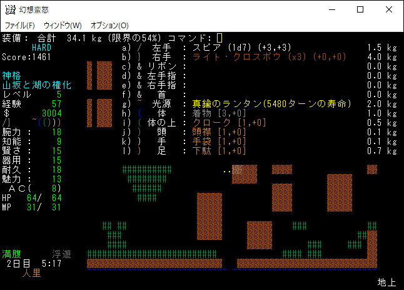Select the 頭襟 headgear entry
Image resolution: width=404 pixels, height=290 pixels.
(218, 132)
